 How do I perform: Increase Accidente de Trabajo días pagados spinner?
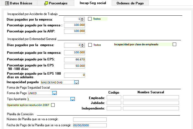click(82, 18)
